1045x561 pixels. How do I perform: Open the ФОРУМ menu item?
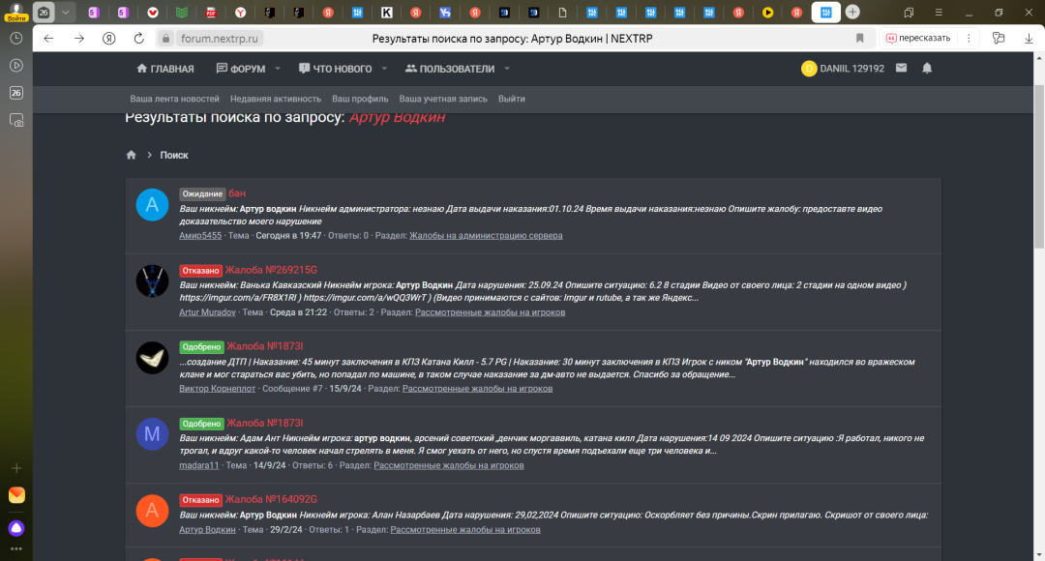point(241,69)
